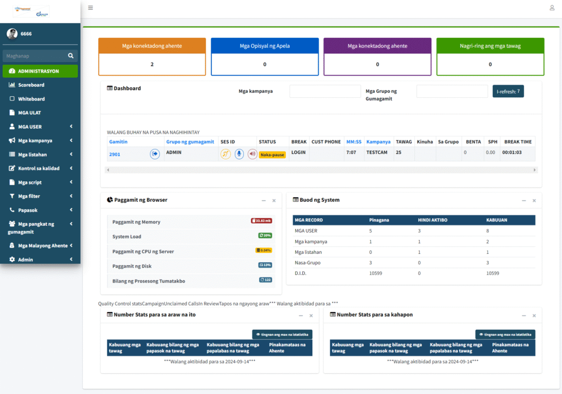Click the agent table horizontal scrollbar
562x394 pixels.
coord(321,170)
